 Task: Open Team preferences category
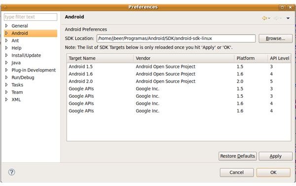click(17, 92)
